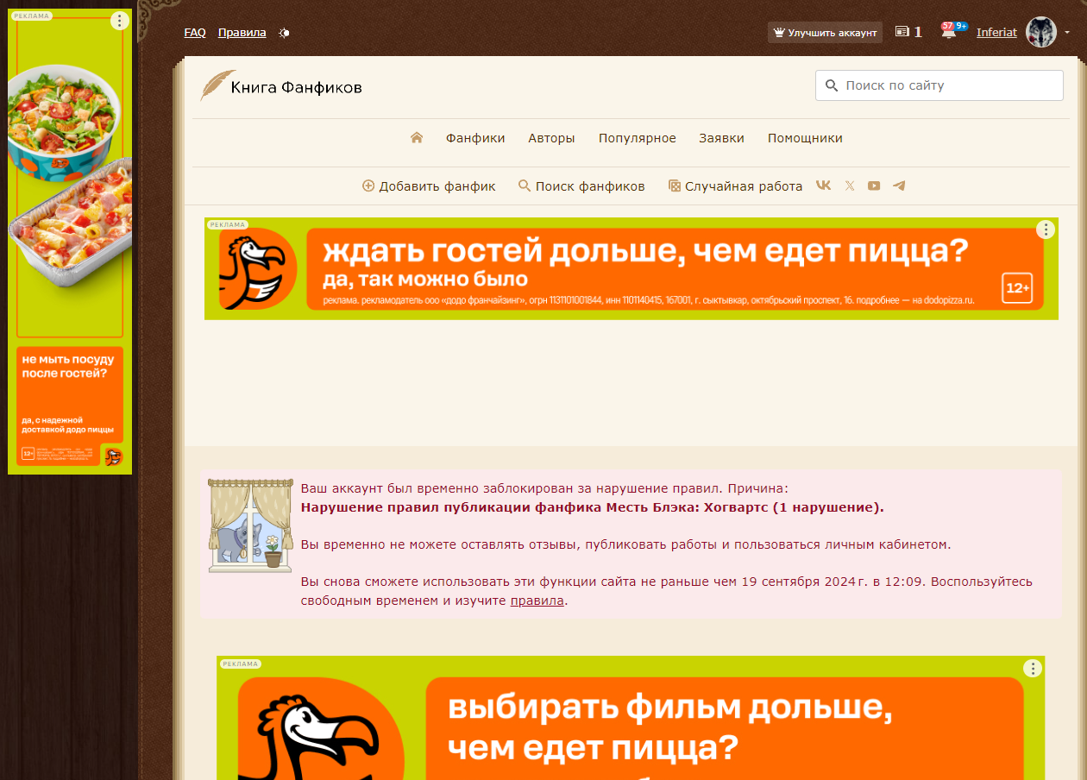Viewport: 1087px width, 780px height.
Task: Open the Правила link in header
Action: point(242,32)
